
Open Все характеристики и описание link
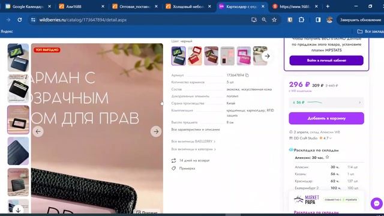tap(196, 130)
